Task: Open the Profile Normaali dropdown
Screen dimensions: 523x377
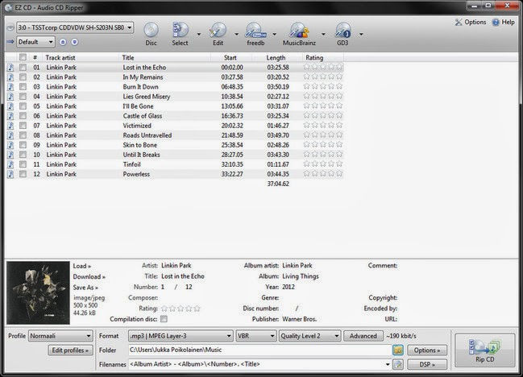Action: point(60,336)
